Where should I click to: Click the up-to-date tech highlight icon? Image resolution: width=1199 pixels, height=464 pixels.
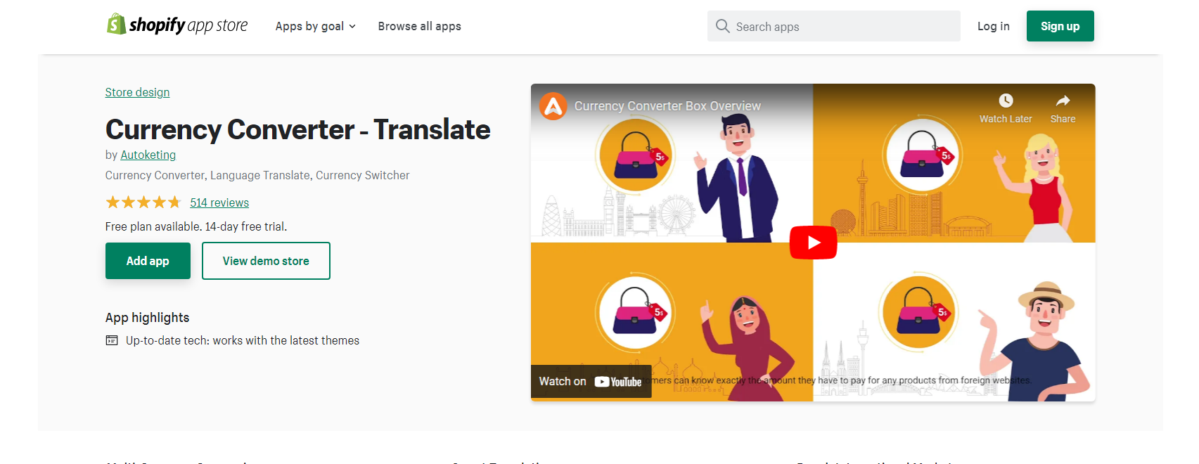[112, 340]
